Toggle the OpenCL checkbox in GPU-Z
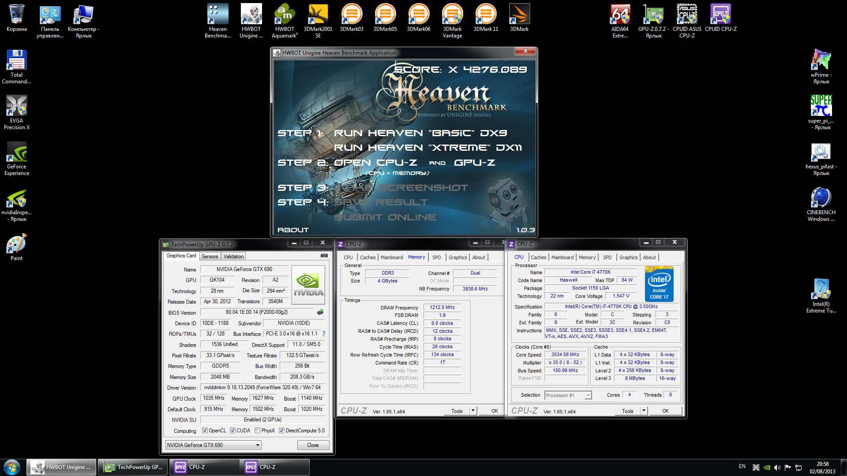847x476 pixels. pos(205,431)
